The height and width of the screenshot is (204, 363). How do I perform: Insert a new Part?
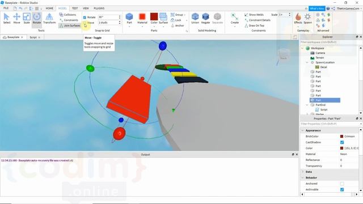pos(129,19)
